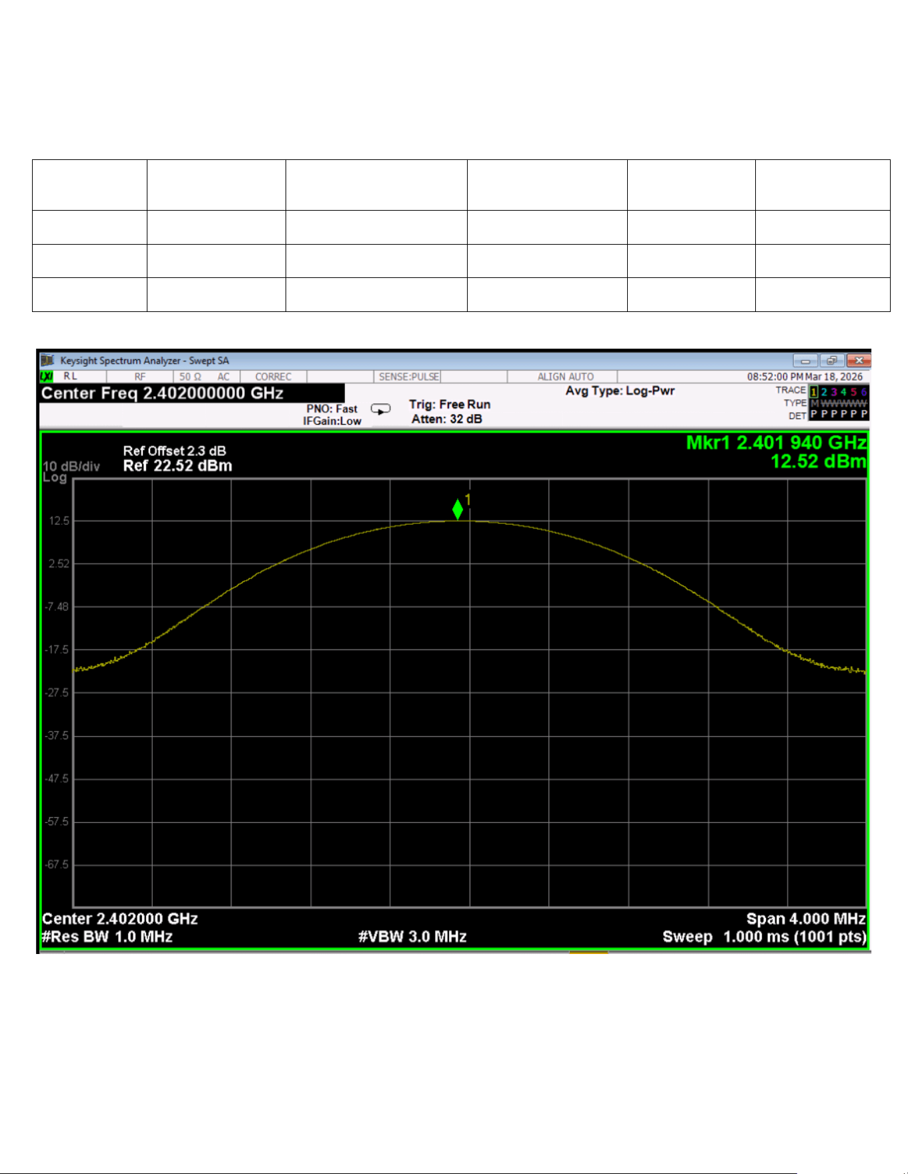The image size is (908, 1174).
Task: Select trace number 1 indicator
Action: (x=814, y=392)
